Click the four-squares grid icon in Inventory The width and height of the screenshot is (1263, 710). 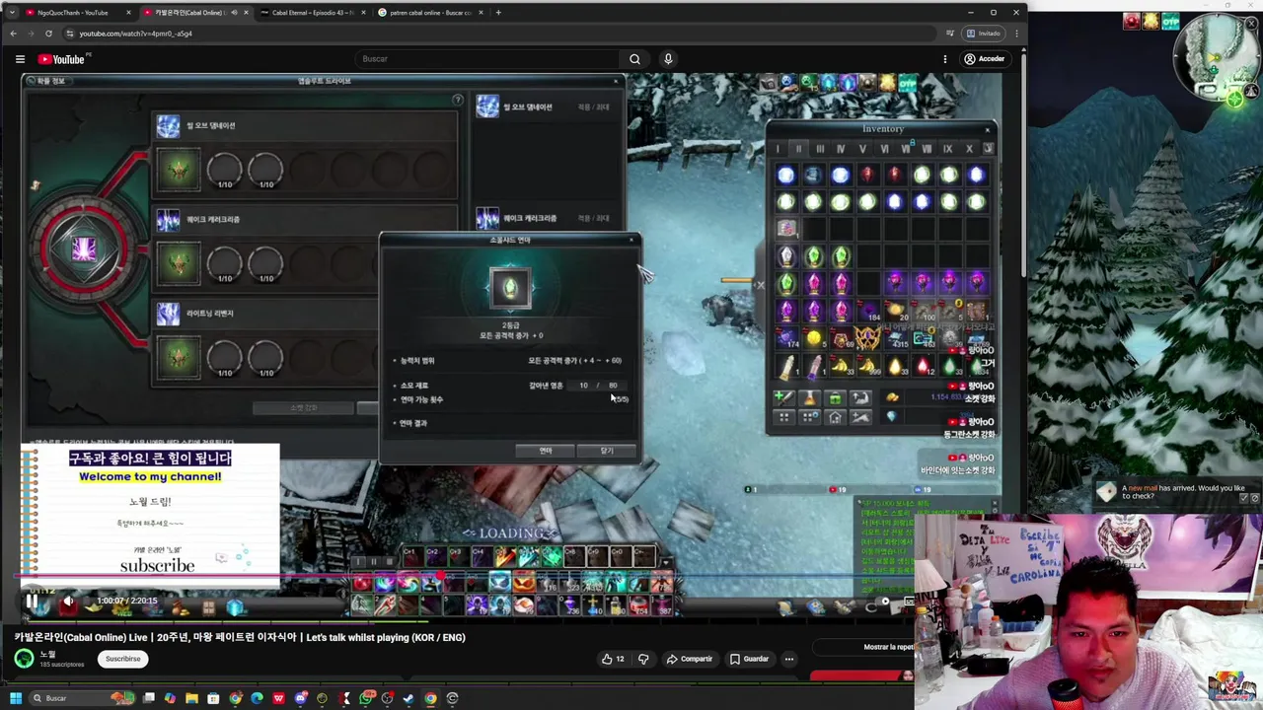pos(783,417)
